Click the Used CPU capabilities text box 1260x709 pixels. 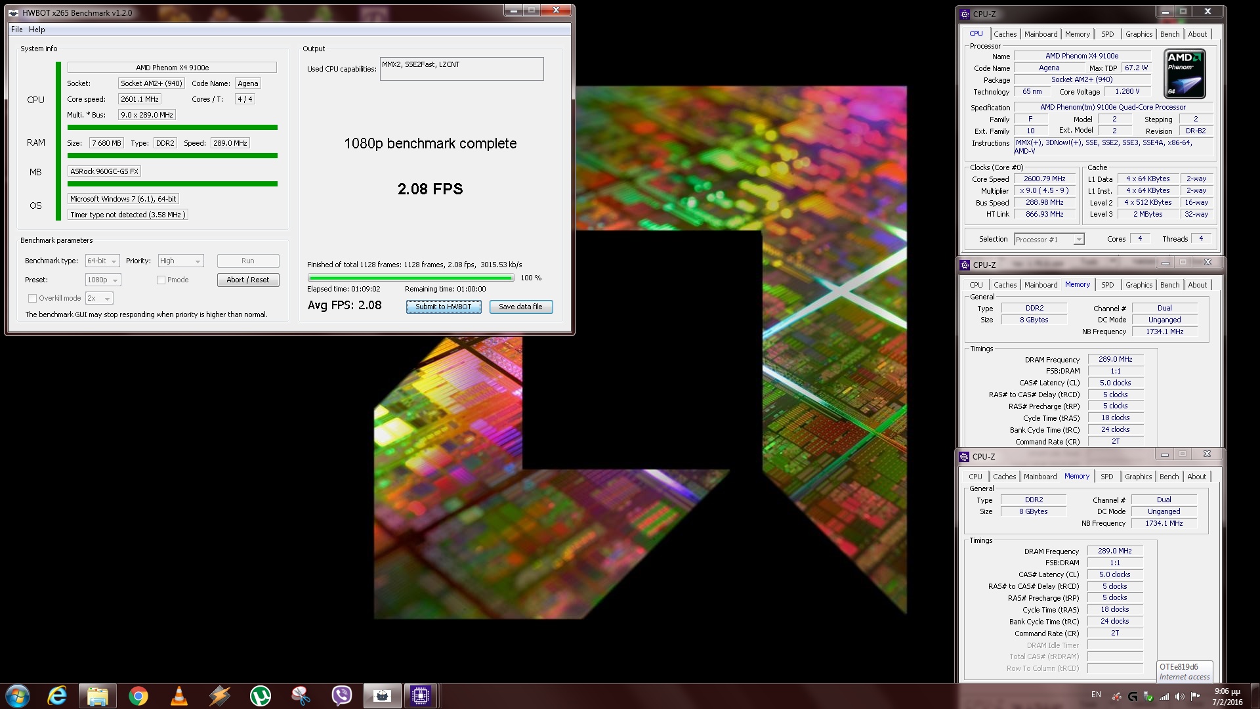462,69
